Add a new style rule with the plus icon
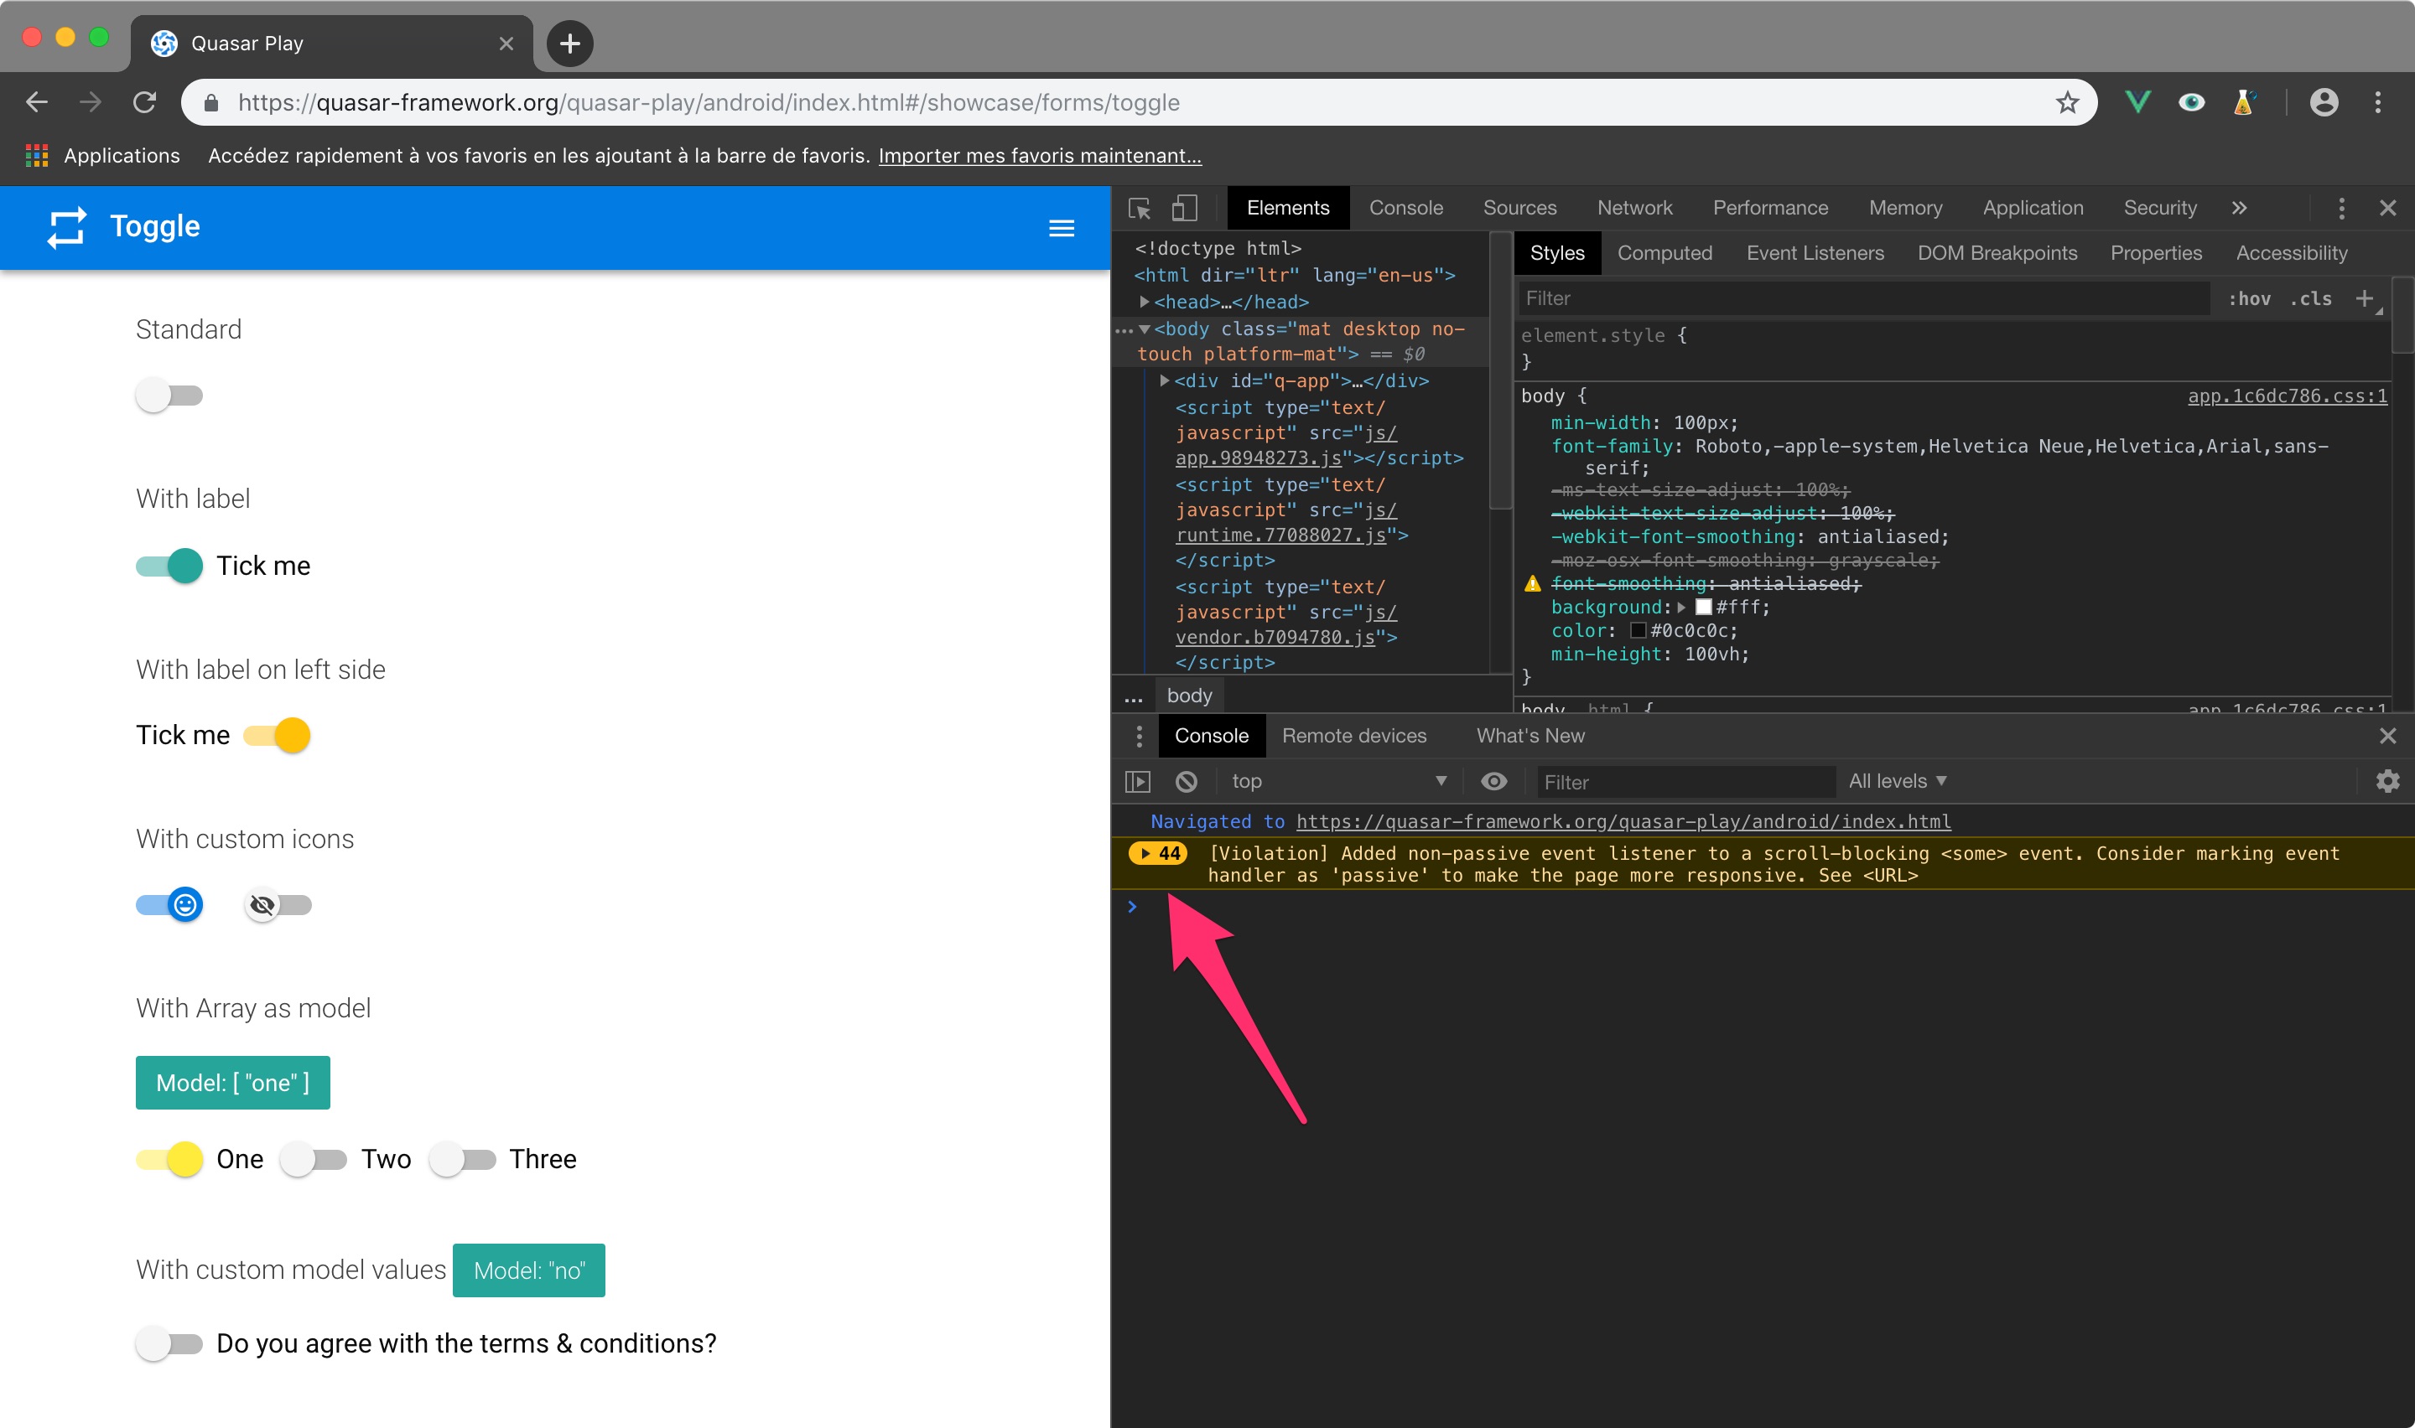This screenshot has width=2415, height=1428. pos(2366,298)
